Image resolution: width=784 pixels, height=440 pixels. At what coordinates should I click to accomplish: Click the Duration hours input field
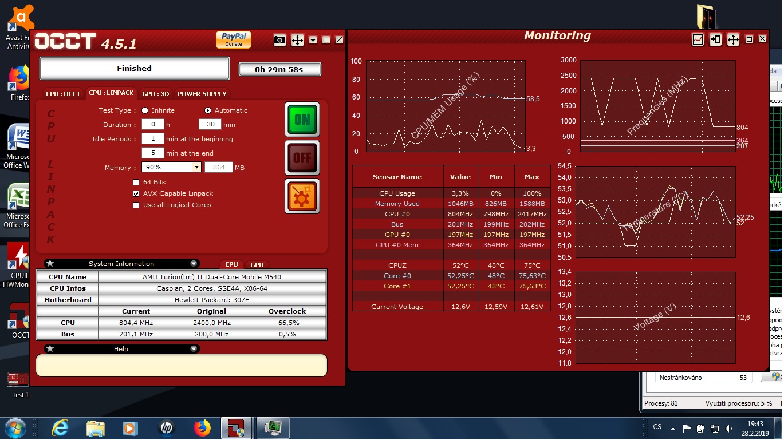pyautogui.click(x=152, y=124)
